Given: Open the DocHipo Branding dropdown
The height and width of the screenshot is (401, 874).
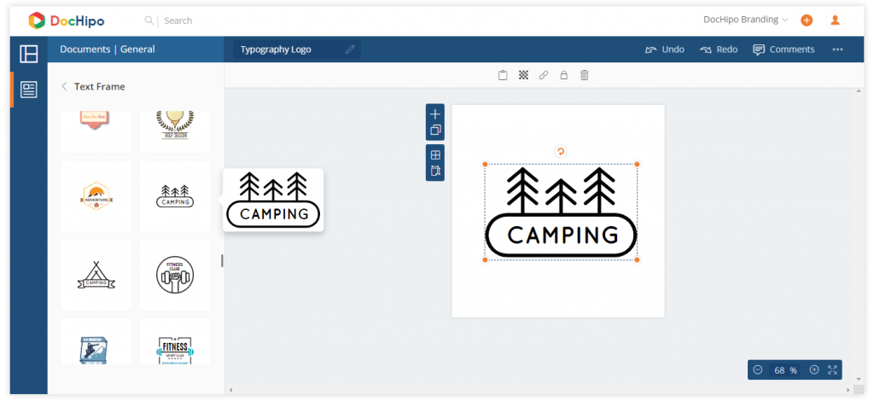Looking at the screenshot, I should (x=745, y=20).
